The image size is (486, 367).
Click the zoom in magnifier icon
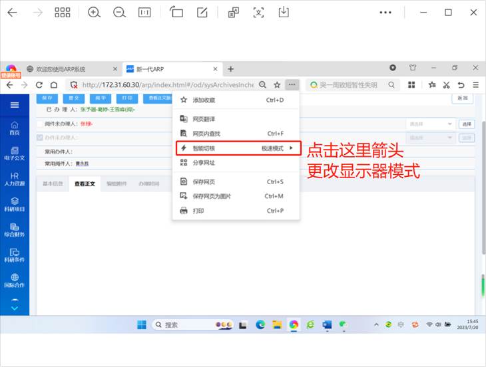(94, 12)
